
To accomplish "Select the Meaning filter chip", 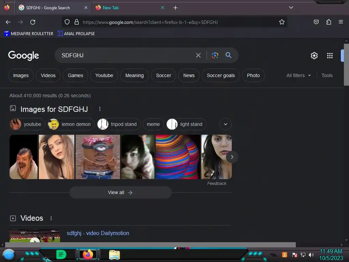I will coord(134,75).
